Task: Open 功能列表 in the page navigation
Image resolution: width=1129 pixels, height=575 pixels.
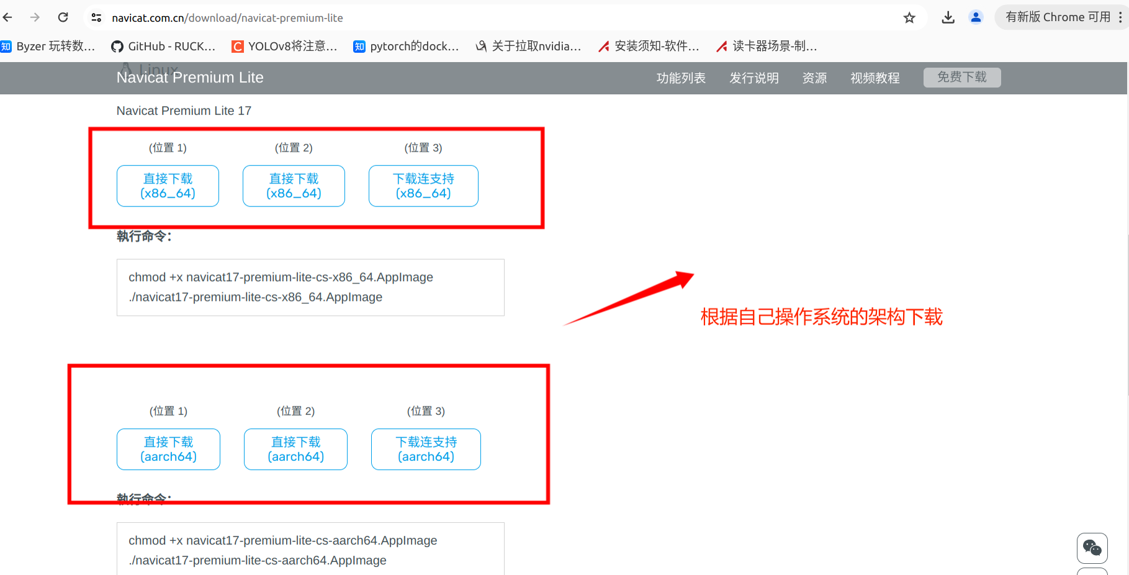Action: pyautogui.click(x=681, y=78)
